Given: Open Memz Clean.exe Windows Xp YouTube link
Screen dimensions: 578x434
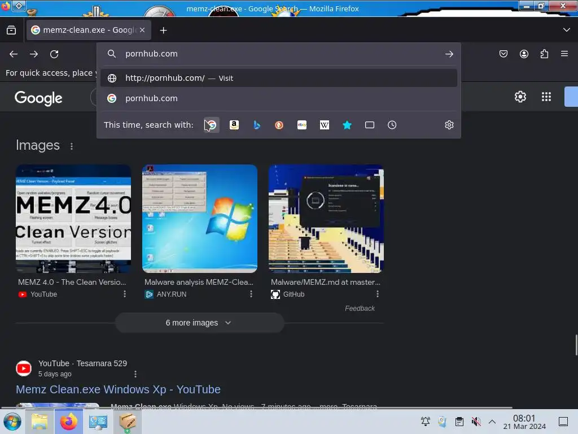Looking at the screenshot, I should coord(118,389).
